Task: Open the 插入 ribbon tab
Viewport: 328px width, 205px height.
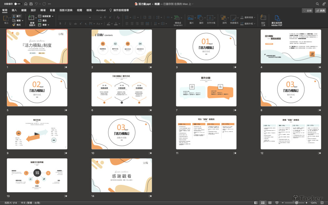Action: (14, 10)
